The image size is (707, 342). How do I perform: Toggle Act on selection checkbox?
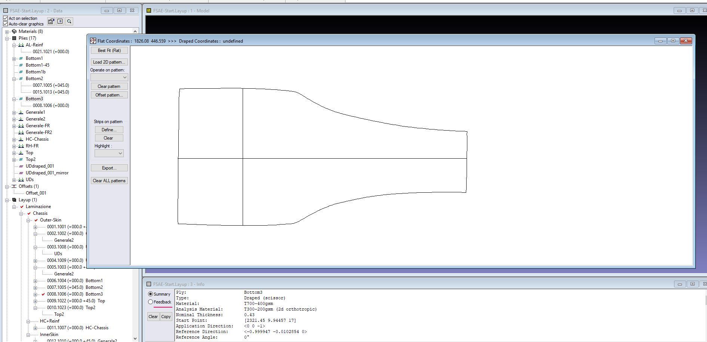[x=5, y=18]
